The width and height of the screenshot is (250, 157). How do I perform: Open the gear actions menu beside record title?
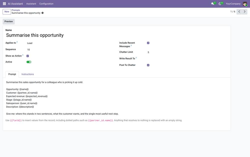click(x=42, y=13)
